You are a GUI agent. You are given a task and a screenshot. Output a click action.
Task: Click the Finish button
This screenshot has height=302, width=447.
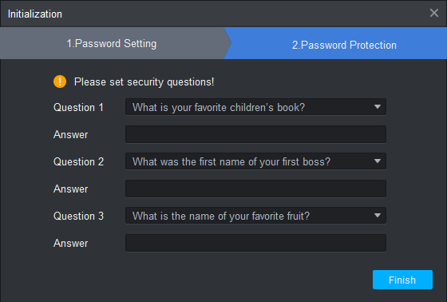point(402,280)
